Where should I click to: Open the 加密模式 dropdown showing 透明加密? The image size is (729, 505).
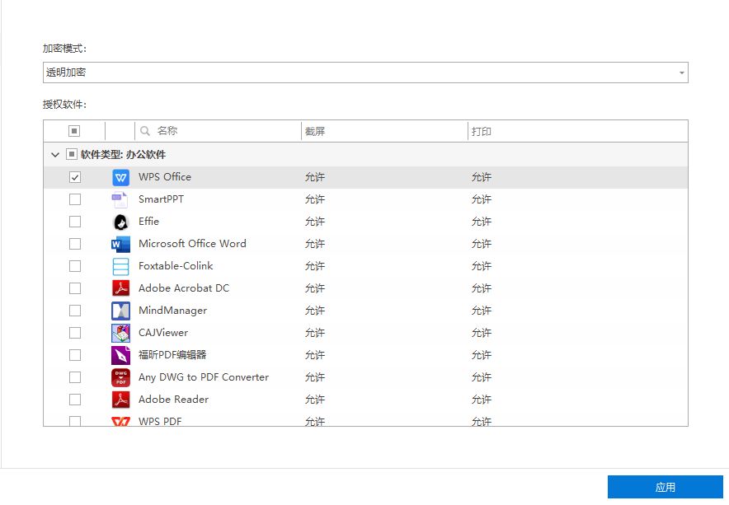tap(365, 72)
